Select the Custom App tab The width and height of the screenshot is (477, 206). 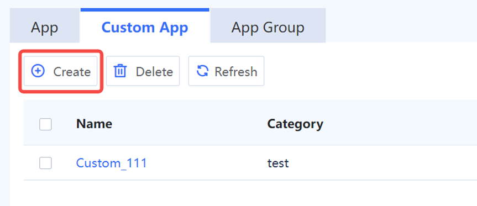click(x=145, y=28)
